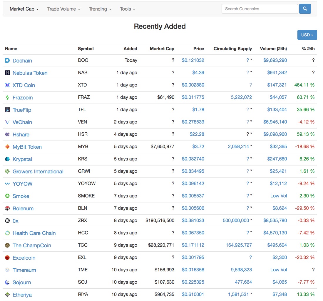Sort table by Added column header

coord(130,49)
